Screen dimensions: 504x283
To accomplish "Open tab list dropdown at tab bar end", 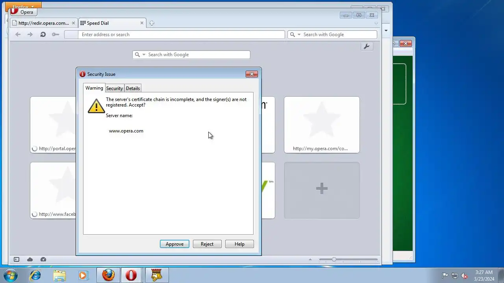I will click(376, 23).
